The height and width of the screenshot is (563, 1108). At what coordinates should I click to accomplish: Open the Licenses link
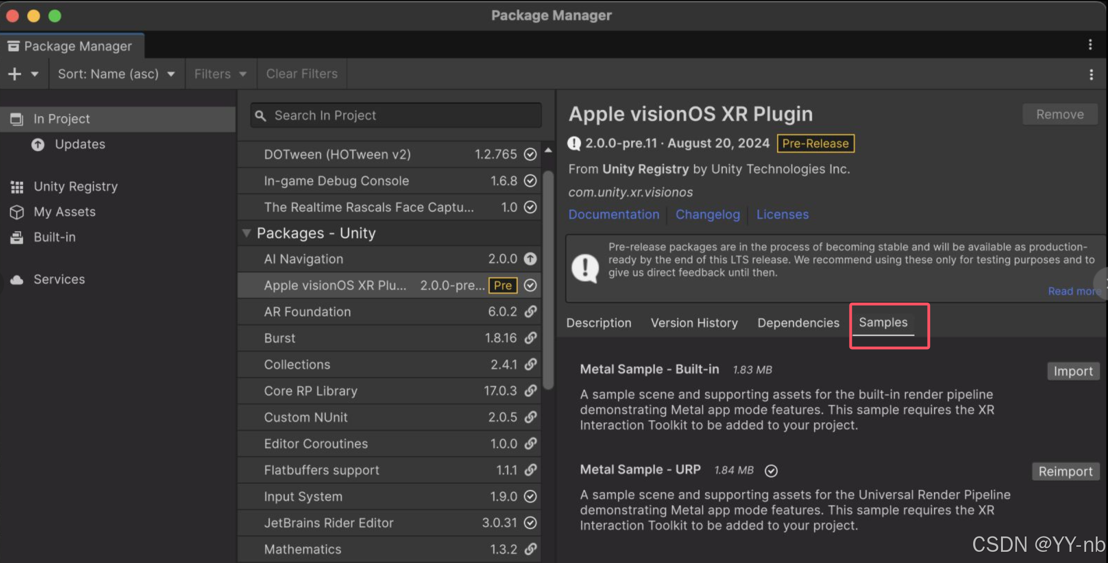[x=783, y=215]
